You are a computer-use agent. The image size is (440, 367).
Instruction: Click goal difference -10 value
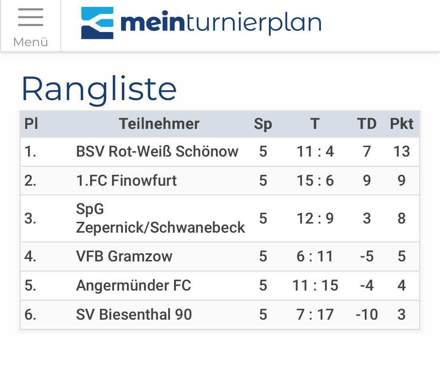pos(367,315)
